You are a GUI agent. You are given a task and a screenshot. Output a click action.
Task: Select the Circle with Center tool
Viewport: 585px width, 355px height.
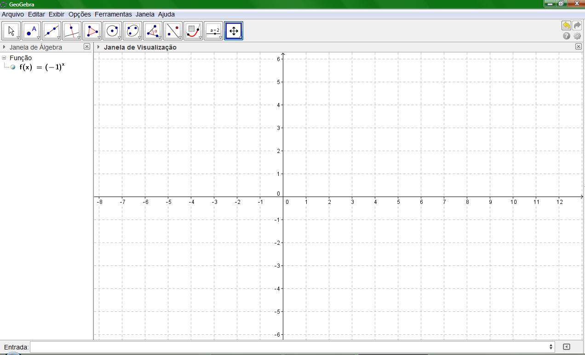(x=112, y=31)
